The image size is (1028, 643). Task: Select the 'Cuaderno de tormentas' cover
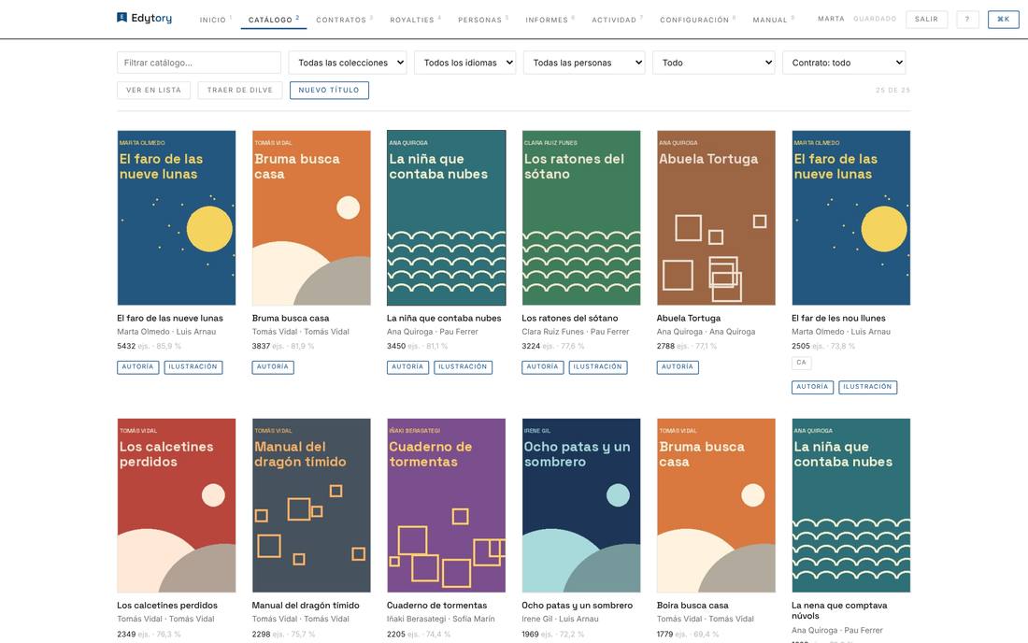(x=446, y=506)
